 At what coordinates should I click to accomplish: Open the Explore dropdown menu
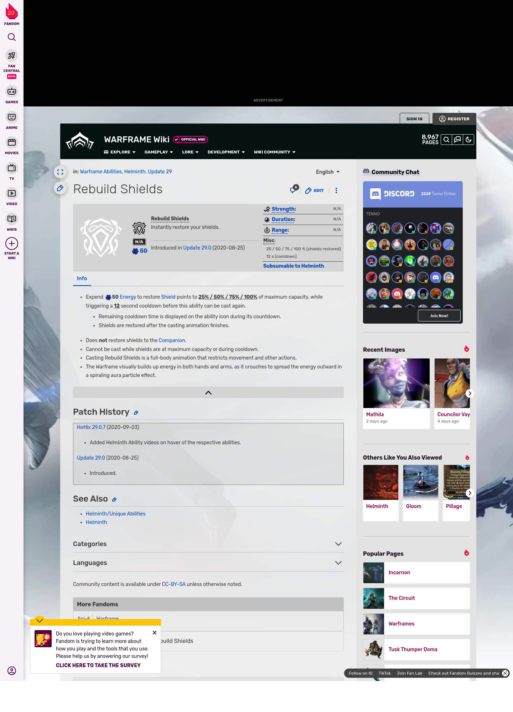click(x=120, y=152)
